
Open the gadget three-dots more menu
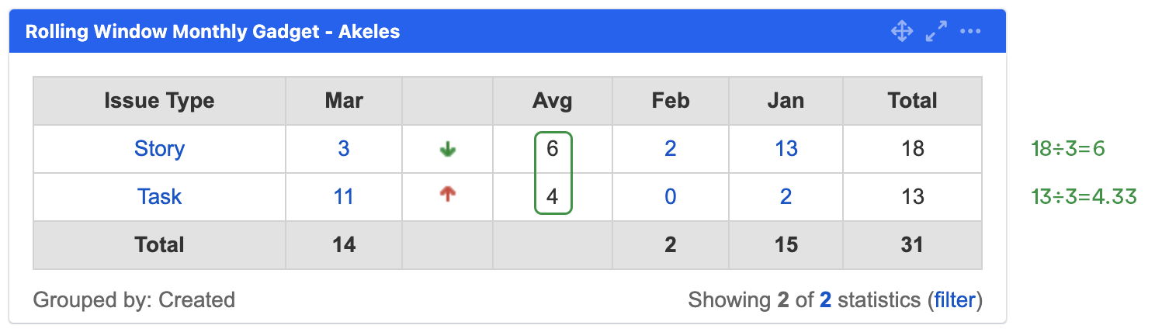tap(971, 32)
